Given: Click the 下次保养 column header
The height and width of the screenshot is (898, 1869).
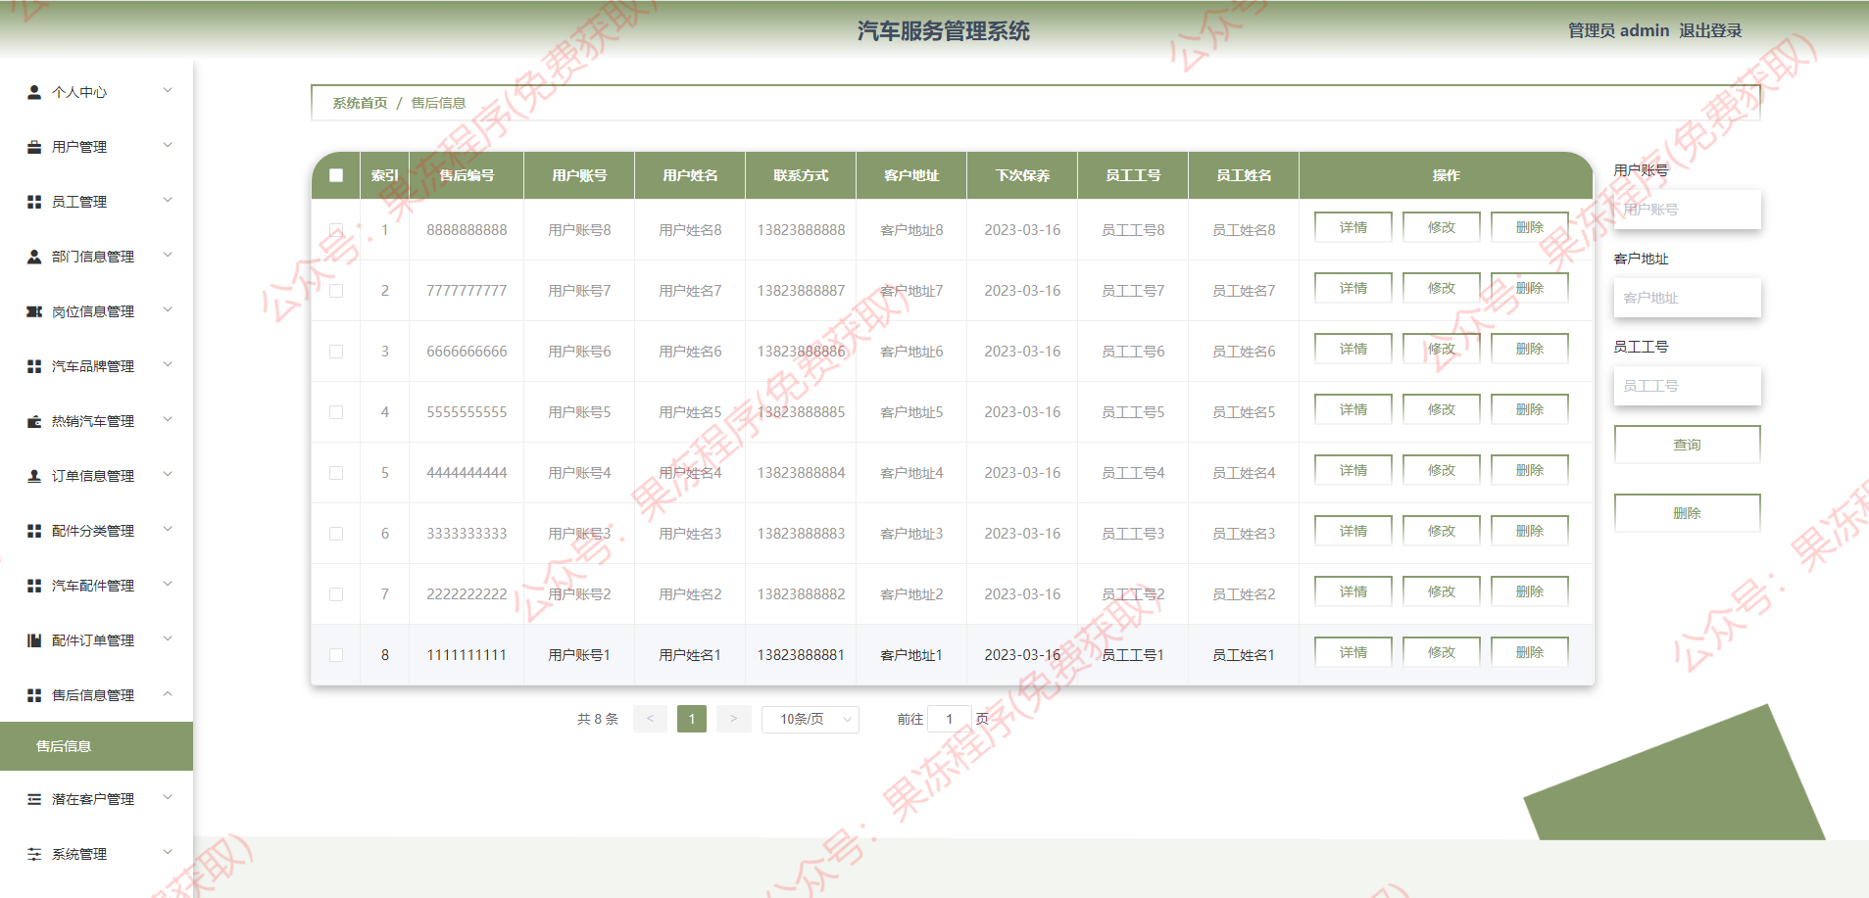Looking at the screenshot, I should tap(1022, 175).
